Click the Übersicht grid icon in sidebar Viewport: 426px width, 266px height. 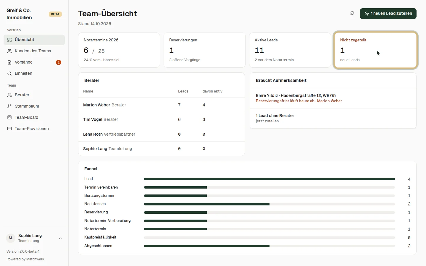coord(9,40)
